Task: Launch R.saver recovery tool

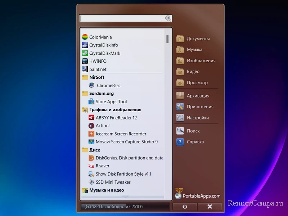Action: (102, 166)
